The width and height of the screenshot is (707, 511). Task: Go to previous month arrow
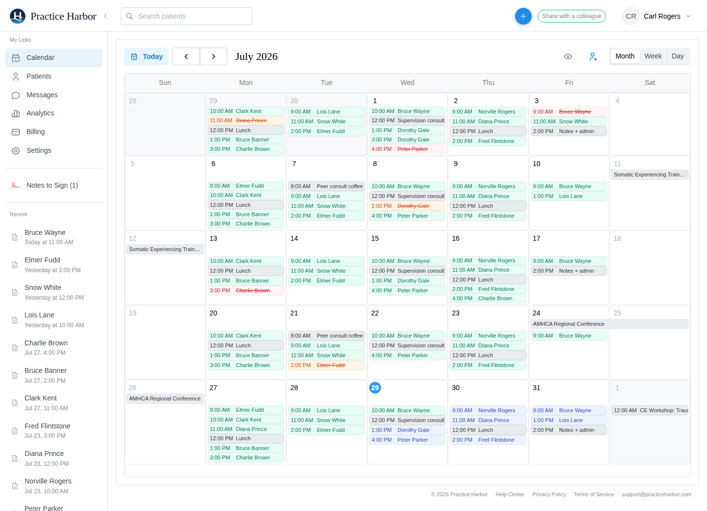[186, 57]
